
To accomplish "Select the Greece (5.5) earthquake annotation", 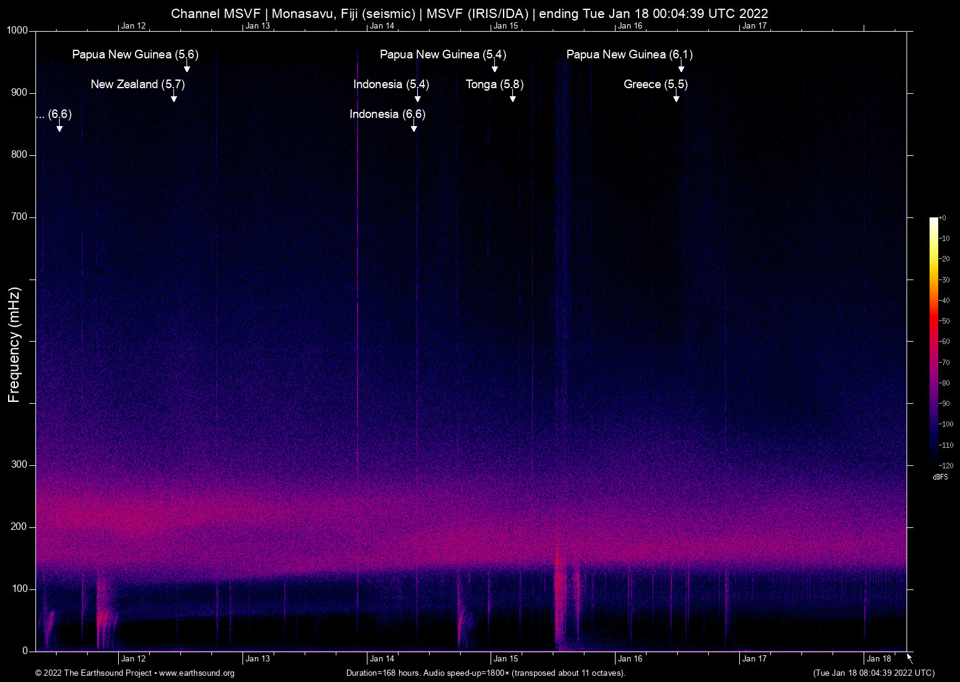I will pyautogui.click(x=655, y=84).
